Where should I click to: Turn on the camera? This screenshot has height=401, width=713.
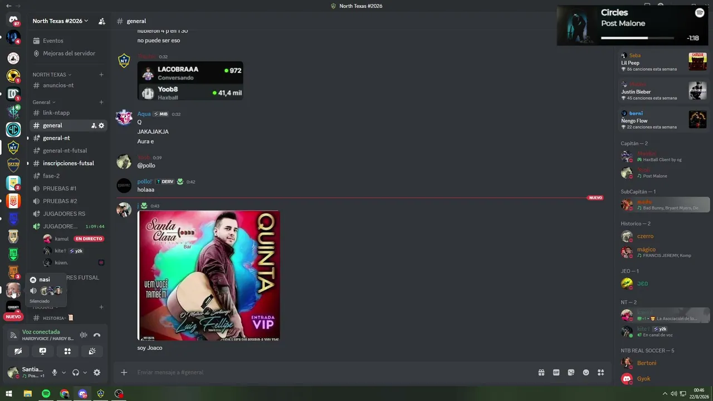pyautogui.click(x=18, y=351)
